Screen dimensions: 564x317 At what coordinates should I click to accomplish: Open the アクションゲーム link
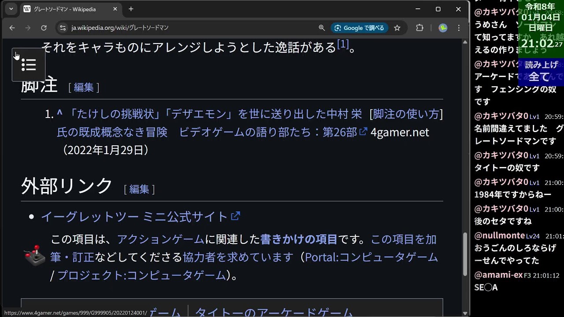160,239
